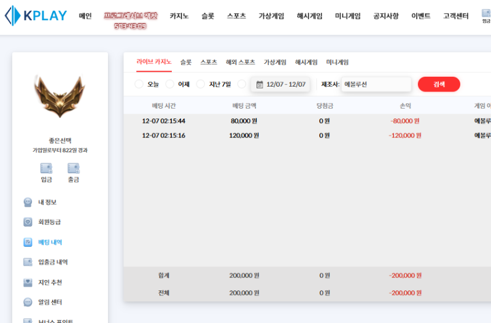The image size is (491, 323).
Task: Click the -80,000 원 profit-loss cell
Action: [x=405, y=121]
